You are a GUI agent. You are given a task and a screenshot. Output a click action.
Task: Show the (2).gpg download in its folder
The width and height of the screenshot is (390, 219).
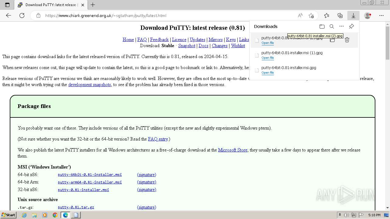pyautogui.click(x=332, y=40)
